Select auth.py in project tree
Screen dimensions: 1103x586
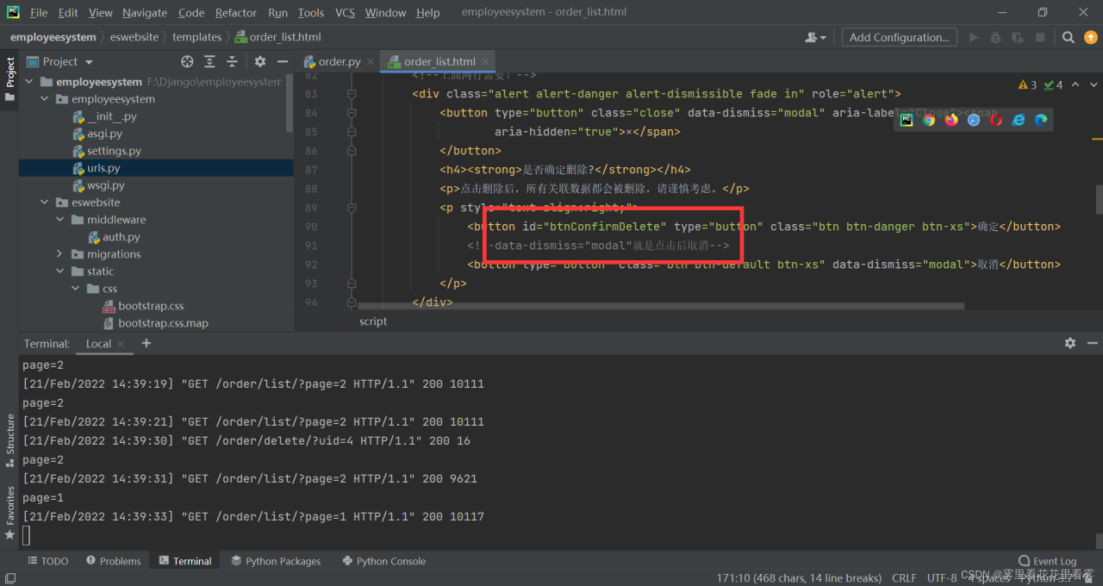pyautogui.click(x=121, y=237)
